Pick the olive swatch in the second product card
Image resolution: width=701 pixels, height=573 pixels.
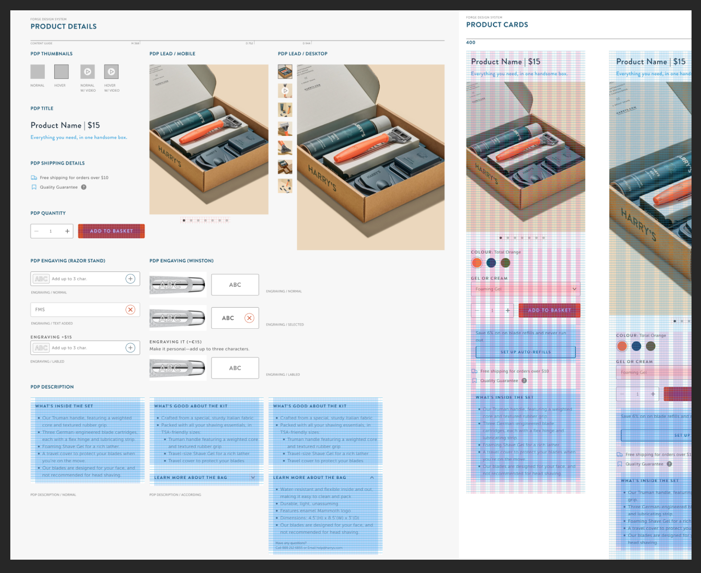[x=651, y=346]
